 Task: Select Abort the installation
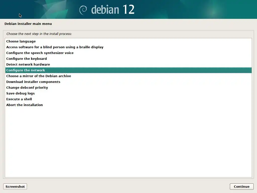[x=128, y=105]
